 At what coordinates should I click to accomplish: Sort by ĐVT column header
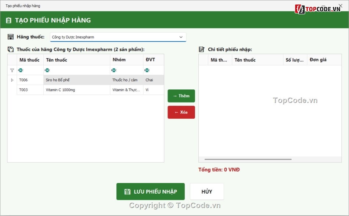154,60
